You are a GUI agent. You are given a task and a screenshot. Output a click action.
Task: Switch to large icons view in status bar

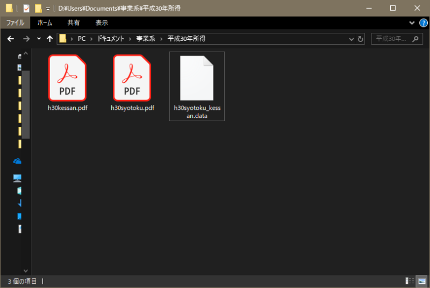coord(422,281)
